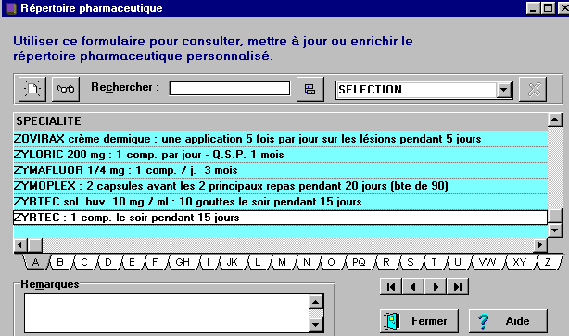Select the ZYMAFLUOR 1/4 mg row
Screen dimensions: 569x336
point(281,170)
